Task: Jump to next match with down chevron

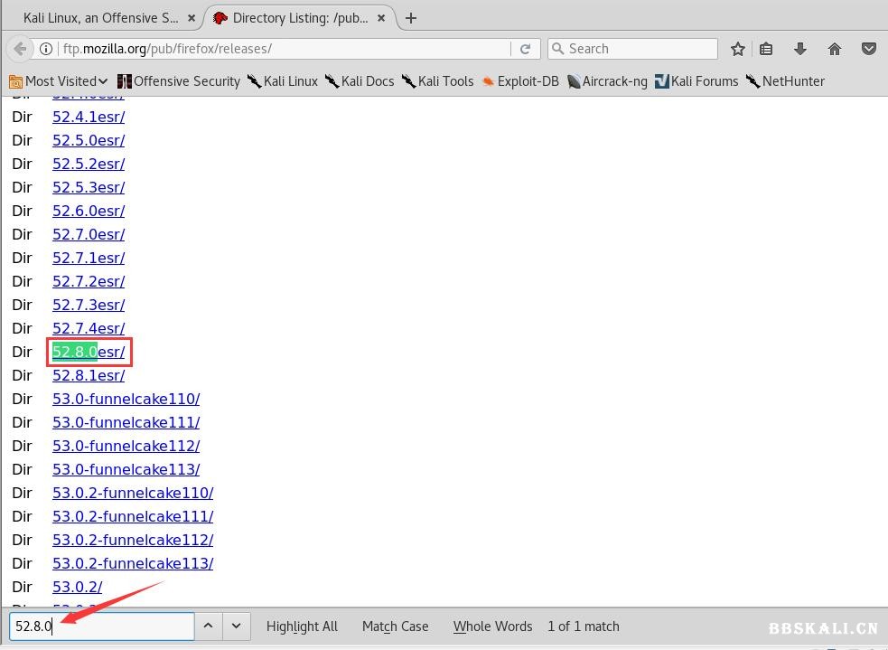Action: 236,626
